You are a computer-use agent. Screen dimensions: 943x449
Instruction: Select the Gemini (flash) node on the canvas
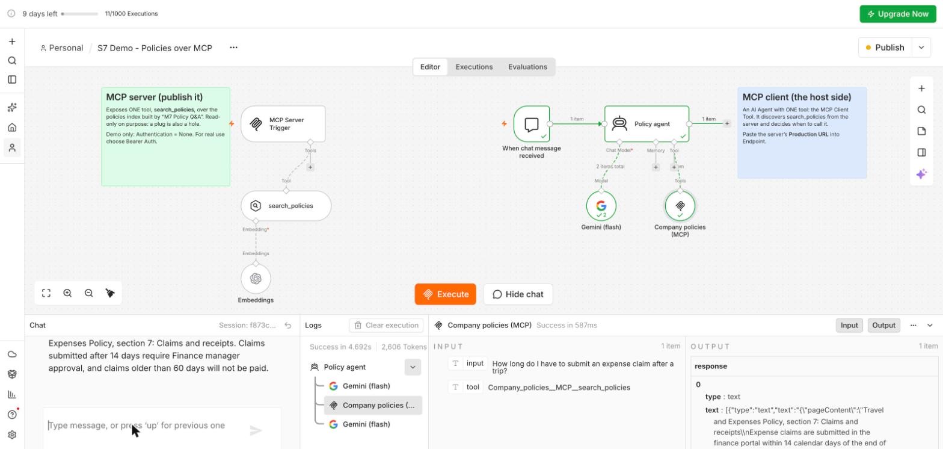point(601,206)
